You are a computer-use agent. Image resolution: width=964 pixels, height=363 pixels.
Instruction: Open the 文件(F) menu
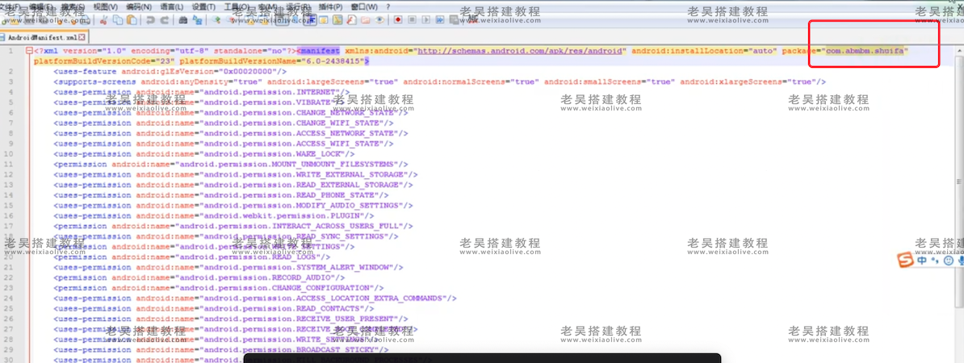[9, 6]
